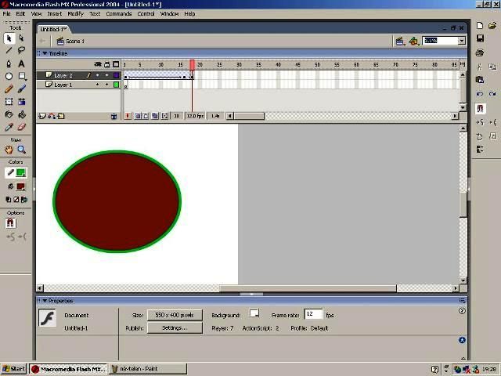Delete layer using the trash icon
The width and height of the screenshot is (501, 376).
(114, 116)
